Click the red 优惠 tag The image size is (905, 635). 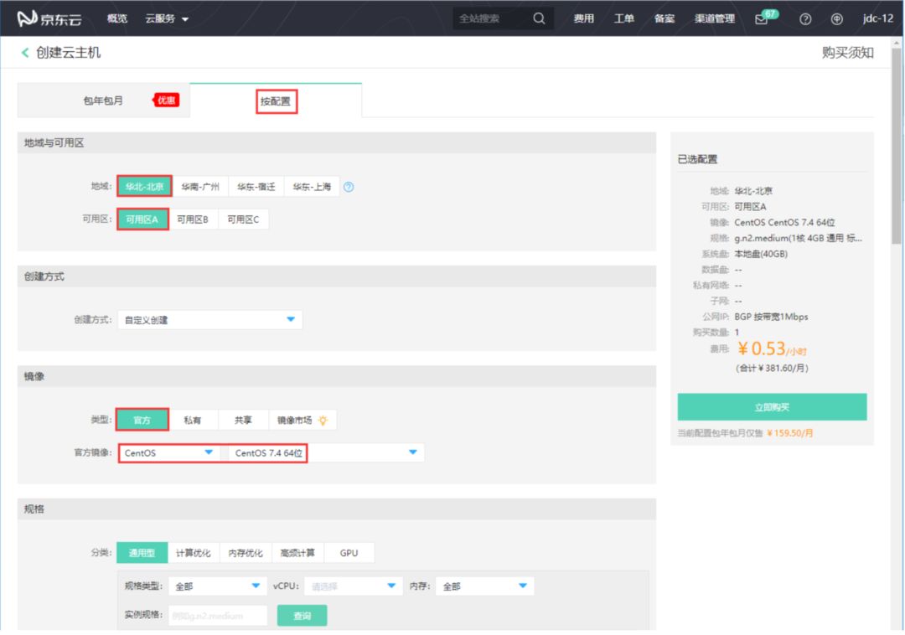[x=166, y=101]
